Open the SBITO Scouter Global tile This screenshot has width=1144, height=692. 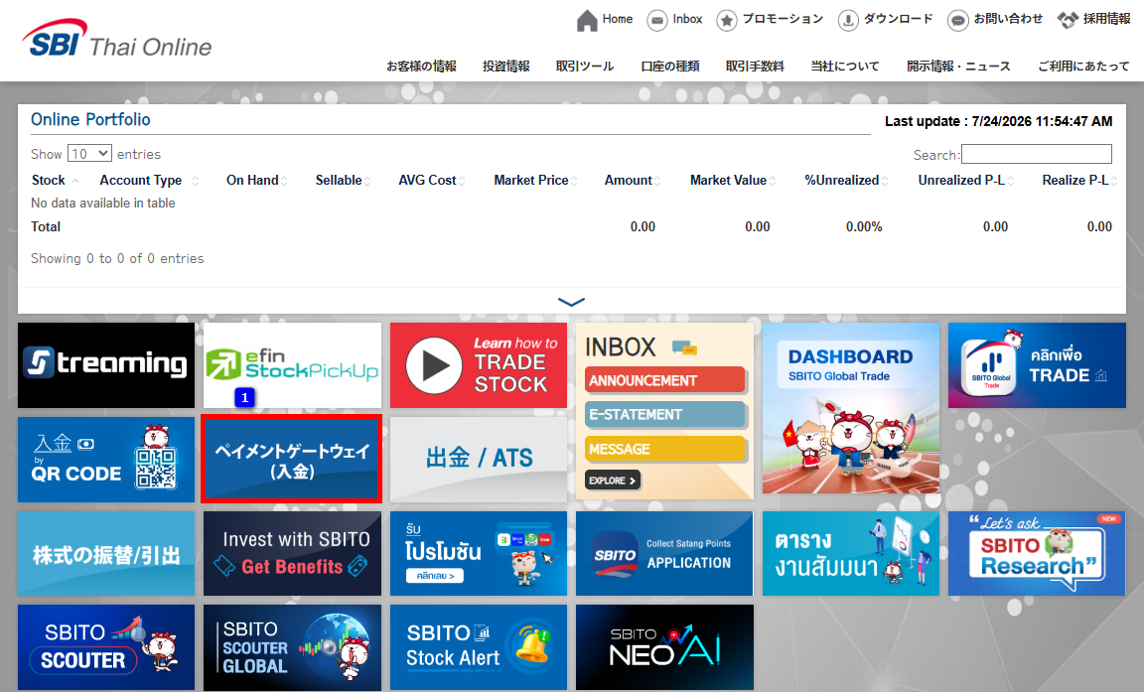coord(292,646)
